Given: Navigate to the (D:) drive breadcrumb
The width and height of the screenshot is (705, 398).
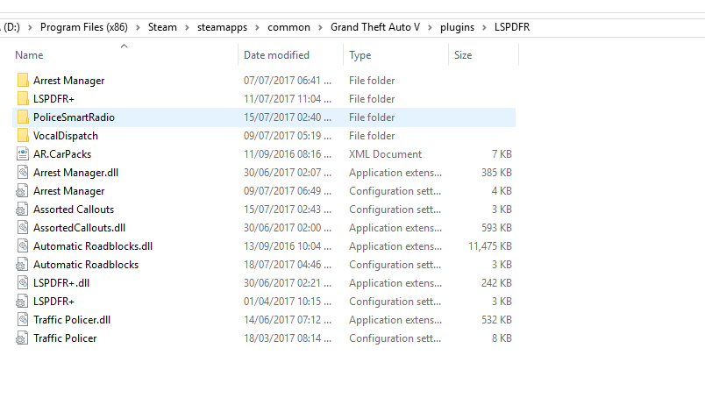Looking at the screenshot, I should [x=11, y=27].
